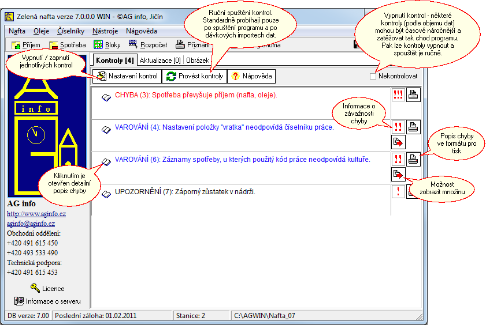This screenshot has height=325, width=486.
Task: Open the aginfo@aginfo.cz email link
Action: [31, 224]
